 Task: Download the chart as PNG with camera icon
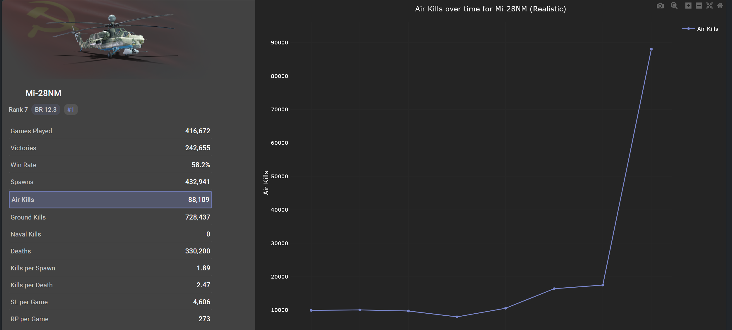coord(660,6)
